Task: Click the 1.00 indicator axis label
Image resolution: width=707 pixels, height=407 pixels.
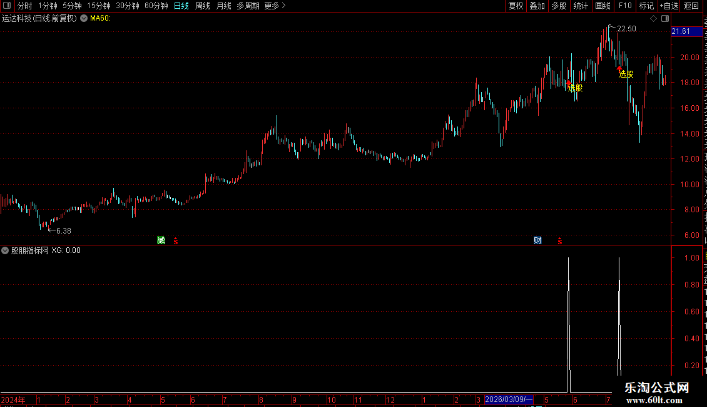Action: [692, 257]
